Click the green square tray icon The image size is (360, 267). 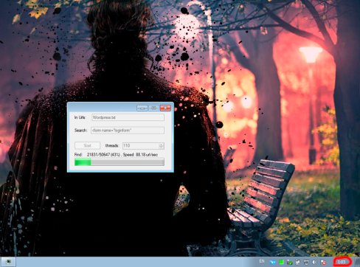click(x=281, y=263)
